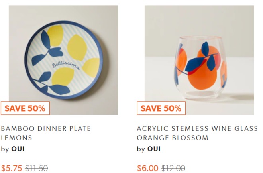Click the ORANGE BLOSSOM line of the glass title
This screenshot has width=263, height=173.
coord(173,138)
